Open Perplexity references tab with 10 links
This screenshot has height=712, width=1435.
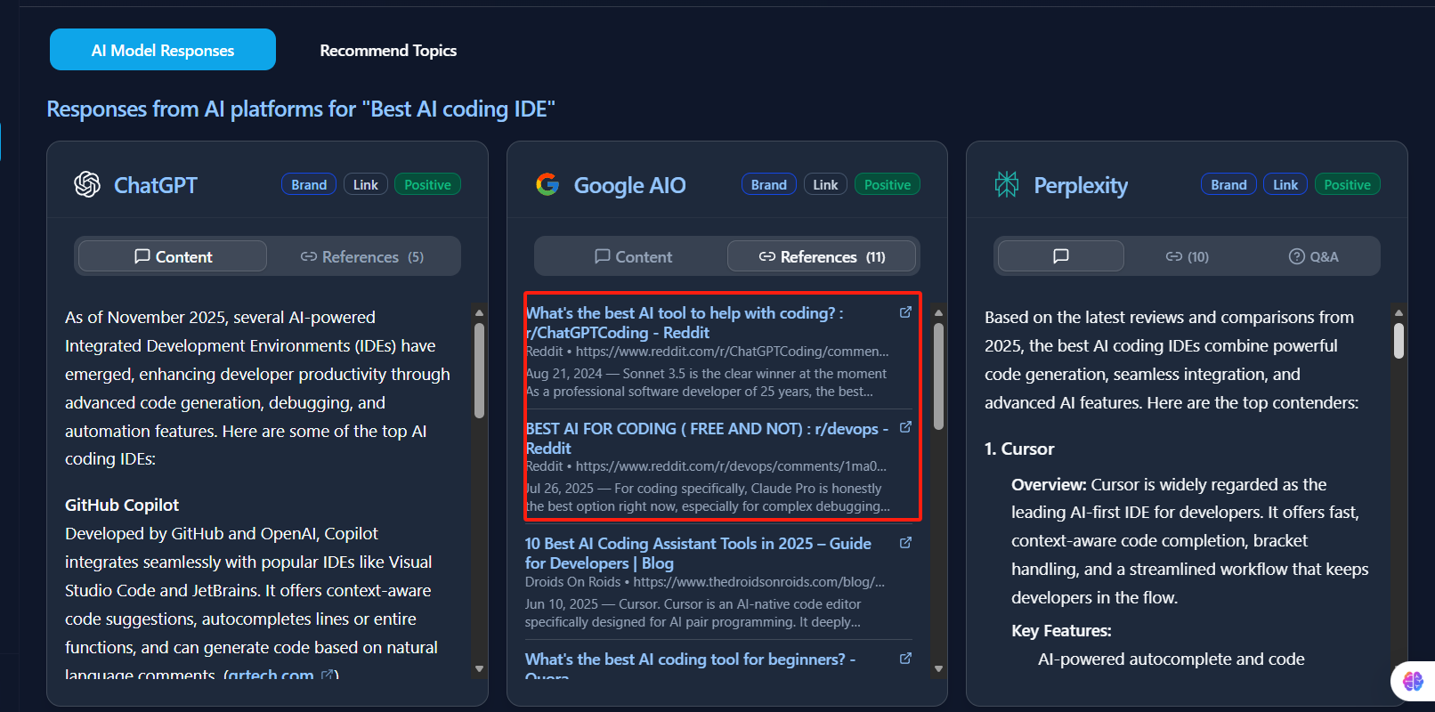pyautogui.click(x=1188, y=256)
